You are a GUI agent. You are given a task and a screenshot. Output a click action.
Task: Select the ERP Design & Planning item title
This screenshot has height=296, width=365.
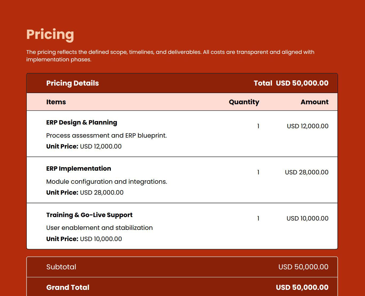tap(81, 122)
